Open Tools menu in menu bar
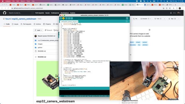 [x=28, y=1]
